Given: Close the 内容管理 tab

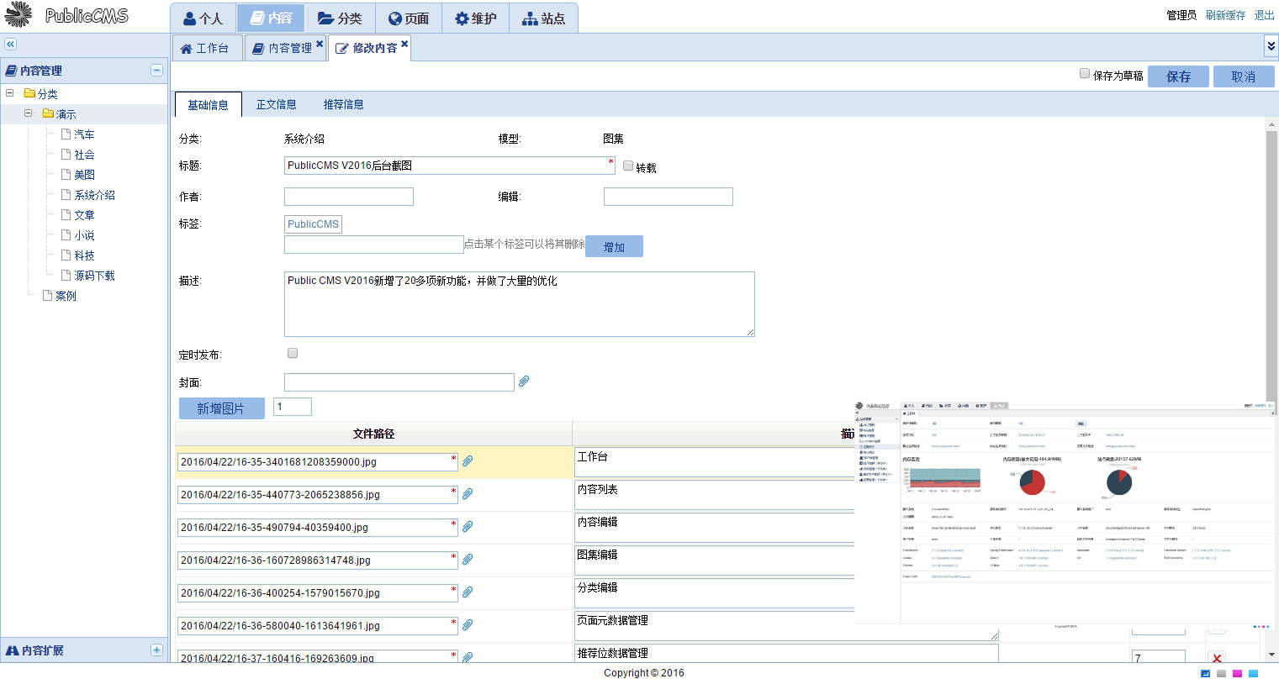Looking at the screenshot, I should (320, 44).
